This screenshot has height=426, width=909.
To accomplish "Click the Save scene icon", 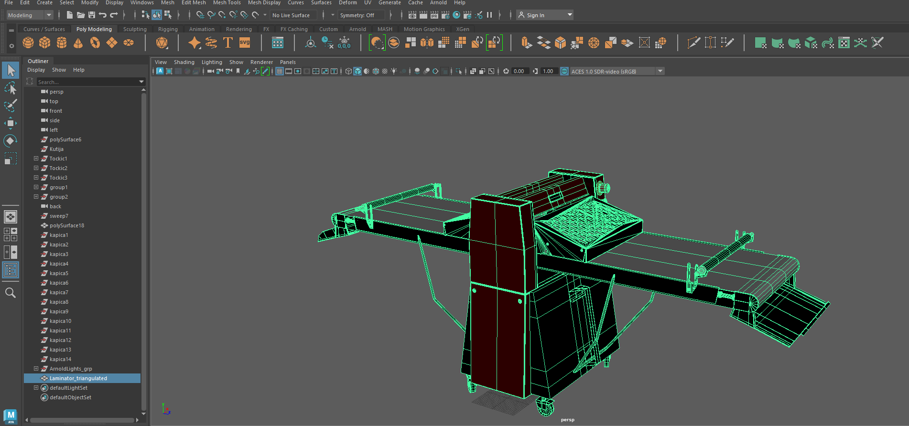I will (92, 15).
